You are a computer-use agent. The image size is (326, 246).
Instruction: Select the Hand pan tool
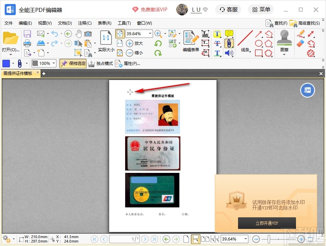tap(78, 34)
